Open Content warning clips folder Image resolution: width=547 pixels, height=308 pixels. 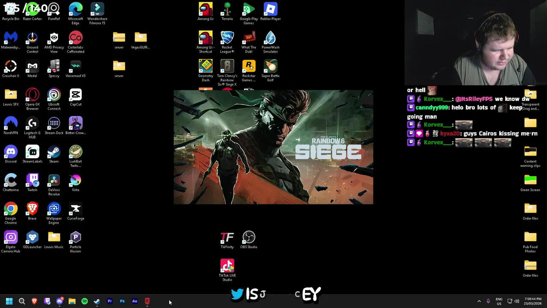(x=530, y=157)
